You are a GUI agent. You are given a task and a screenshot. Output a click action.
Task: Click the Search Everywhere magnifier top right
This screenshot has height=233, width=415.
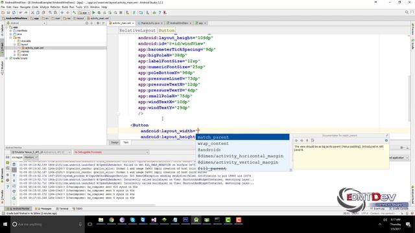[407, 12]
